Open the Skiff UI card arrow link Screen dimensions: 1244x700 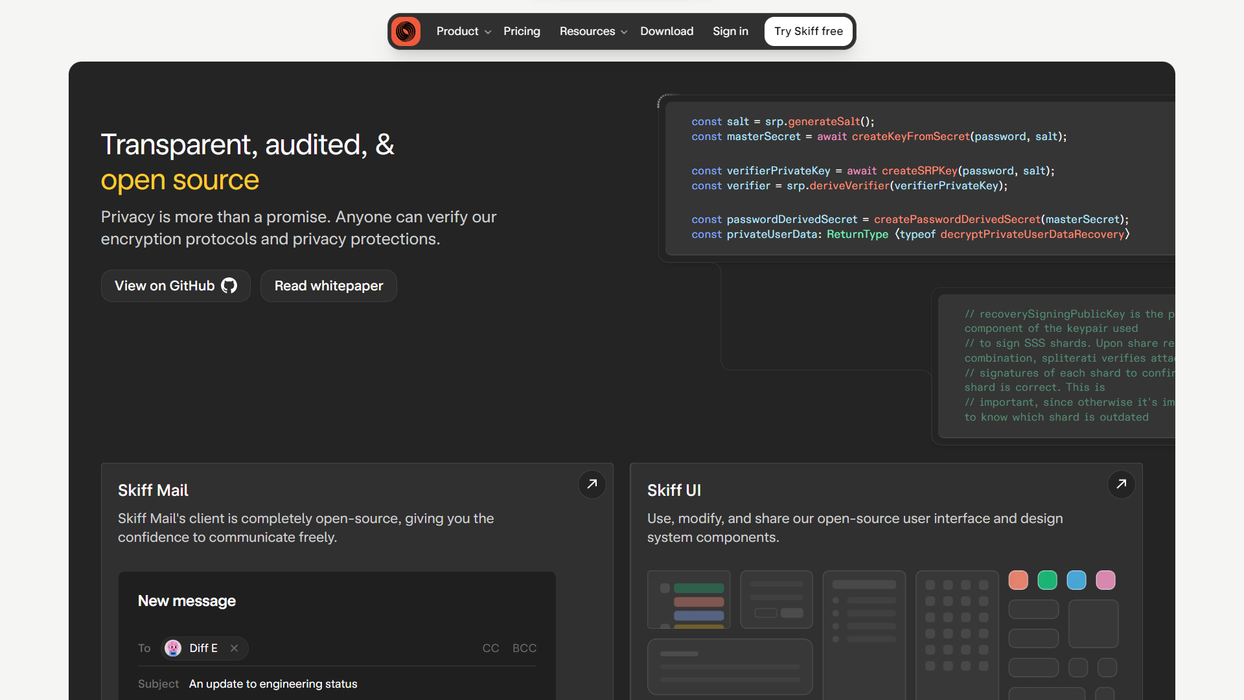tap(1122, 484)
